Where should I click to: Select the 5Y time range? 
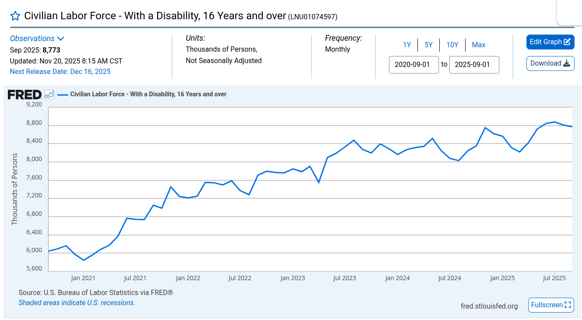click(x=428, y=45)
